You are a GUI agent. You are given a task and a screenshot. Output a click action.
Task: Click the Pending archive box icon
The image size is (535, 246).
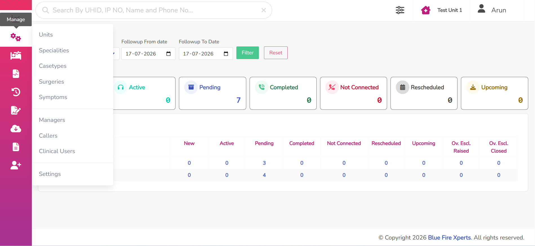click(x=191, y=87)
